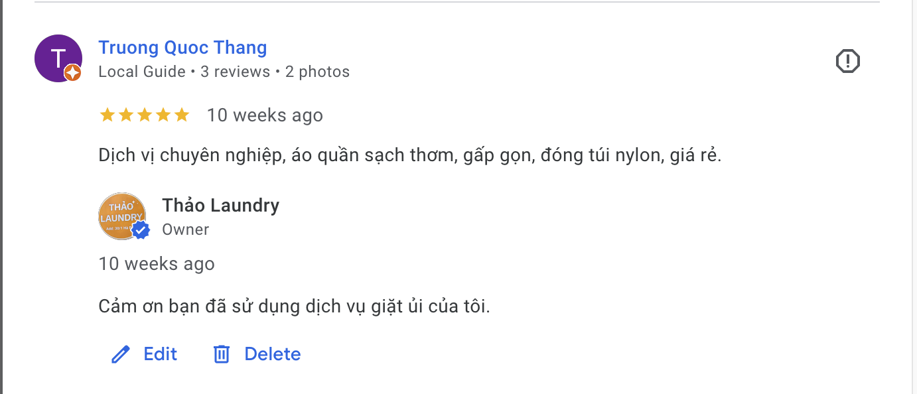The height and width of the screenshot is (394, 917).
Task: Select the pencil icon beside Edit
Action: pyautogui.click(x=119, y=354)
